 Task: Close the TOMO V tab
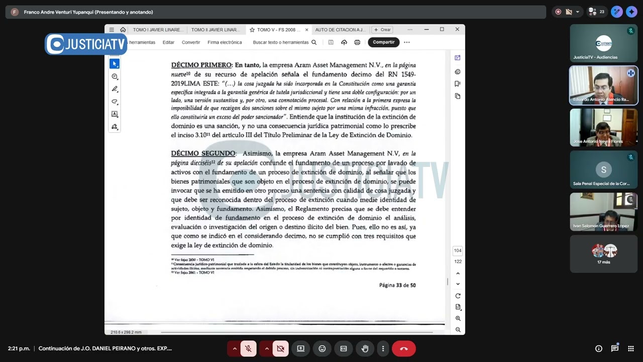pyautogui.click(x=306, y=30)
